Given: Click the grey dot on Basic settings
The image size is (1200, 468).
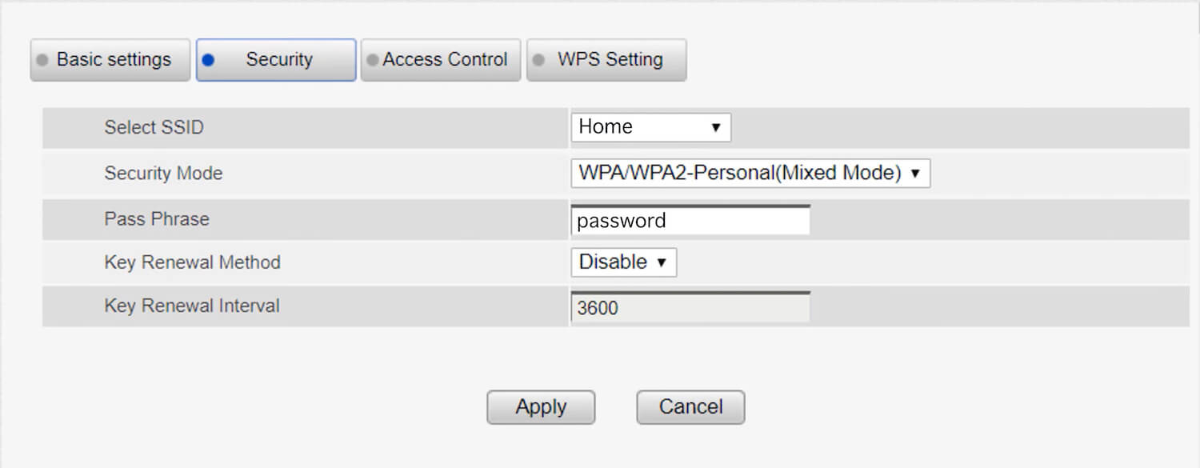Looking at the screenshot, I should (x=42, y=60).
